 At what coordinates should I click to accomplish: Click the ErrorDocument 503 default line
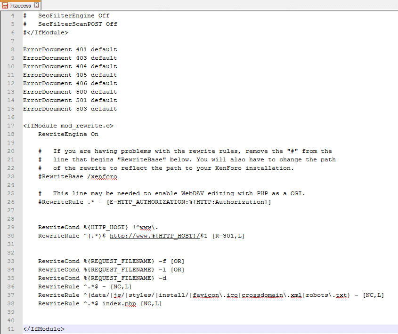tap(70, 109)
